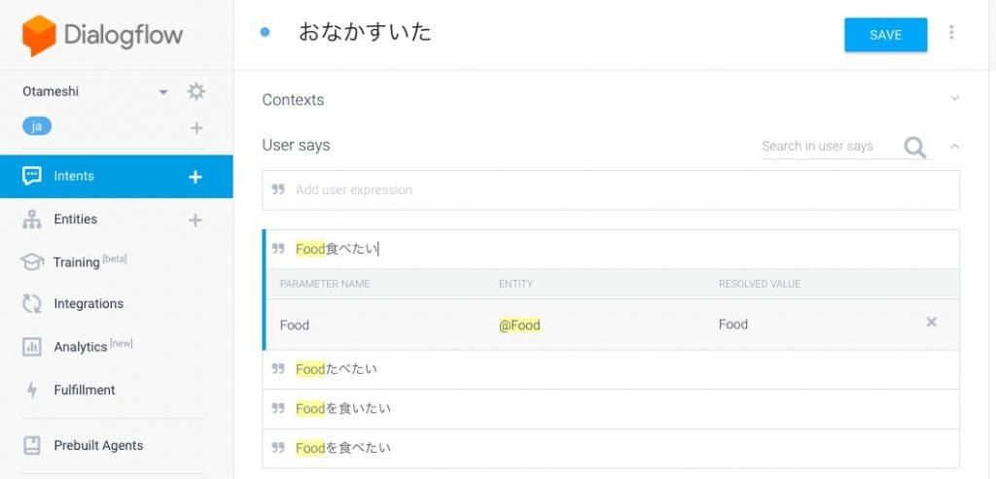This screenshot has width=996, height=479.
Task: Collapse the User says section
Action: pyautogui.click(x=954, y=147)
